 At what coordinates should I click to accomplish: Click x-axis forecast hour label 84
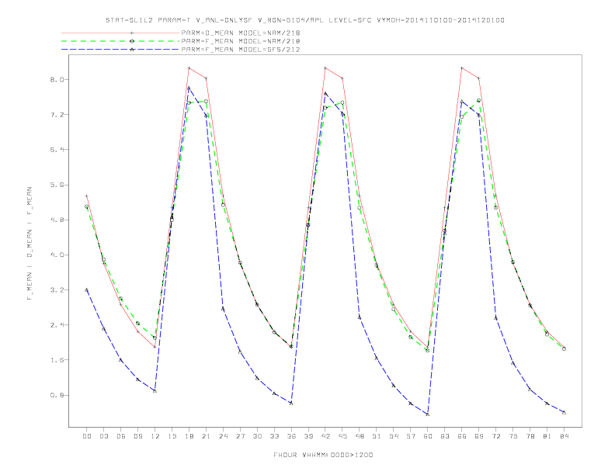565,436
